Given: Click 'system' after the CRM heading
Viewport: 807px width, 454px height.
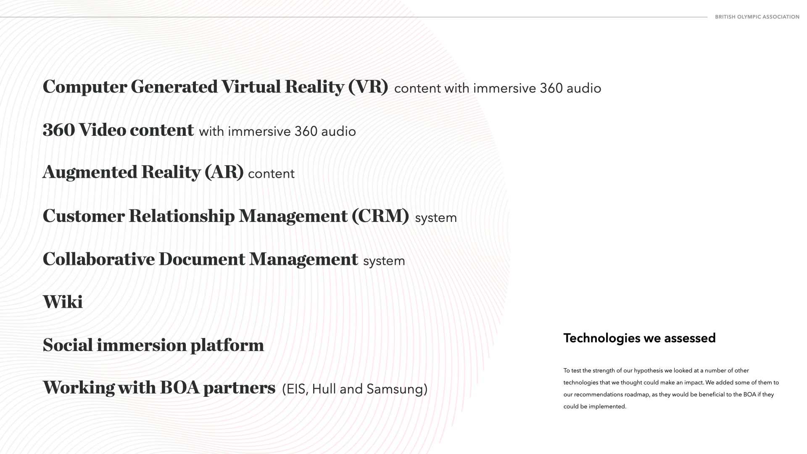Looking at the screenshot, I should [436, 218].
